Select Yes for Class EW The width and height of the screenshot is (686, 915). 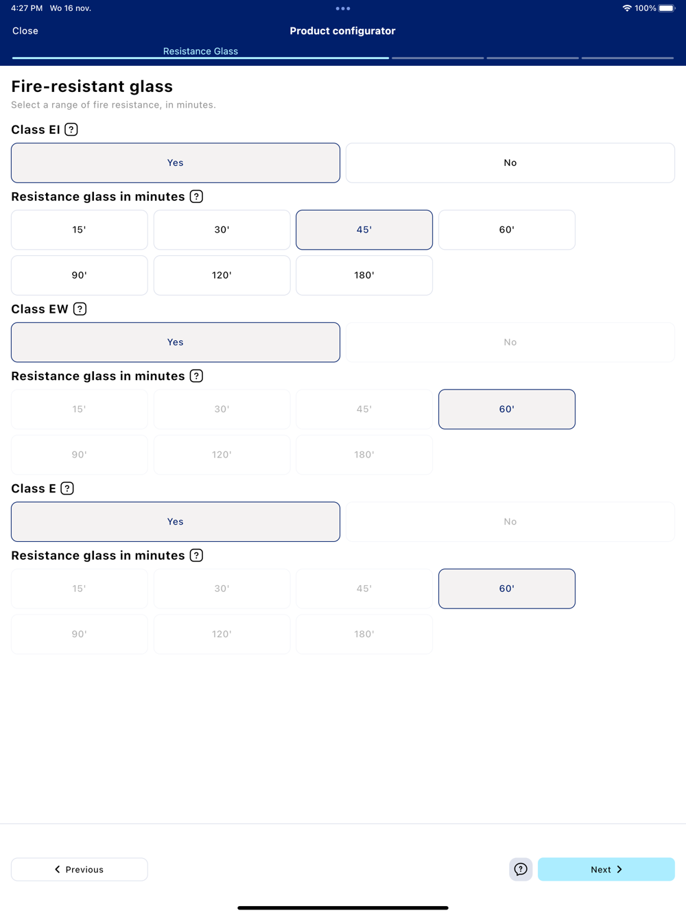(x=176, y=342)
